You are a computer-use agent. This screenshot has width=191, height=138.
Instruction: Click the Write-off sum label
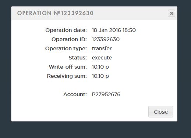68,67
